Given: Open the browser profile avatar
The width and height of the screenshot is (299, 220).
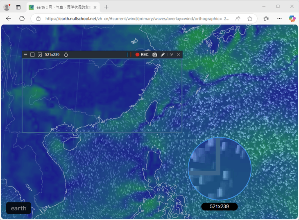Looking at the screenshot, I should 7,7.
